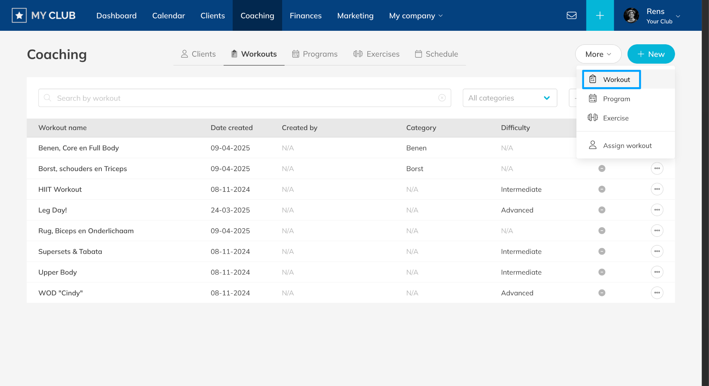
Task: Toggle status indicator for Borst, schouders en Triceps
Action: [602, 168]
